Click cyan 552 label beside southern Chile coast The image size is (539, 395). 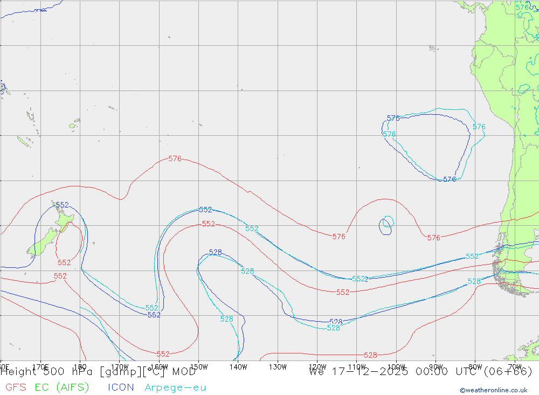(472, 256)
